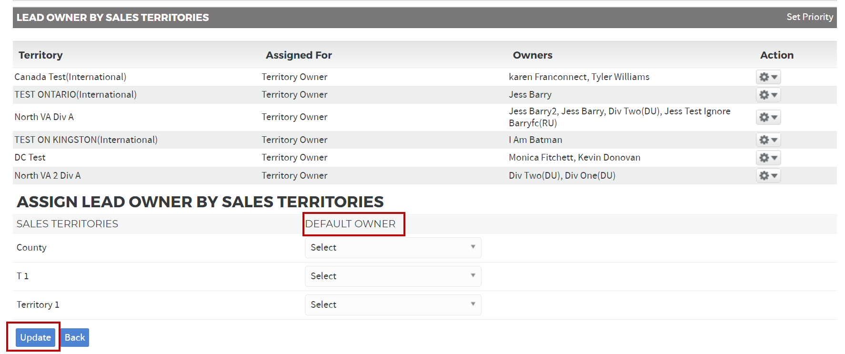Open gear action menu for Canada Test territory
The height and width of the screenshot is (354, 845).
tap(768, 77)
